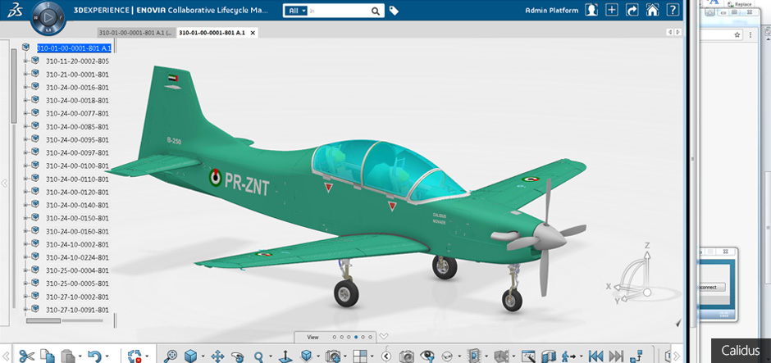Click the plus Add icon in top bar
The image size is (771, 363).
tap(611, 11)
